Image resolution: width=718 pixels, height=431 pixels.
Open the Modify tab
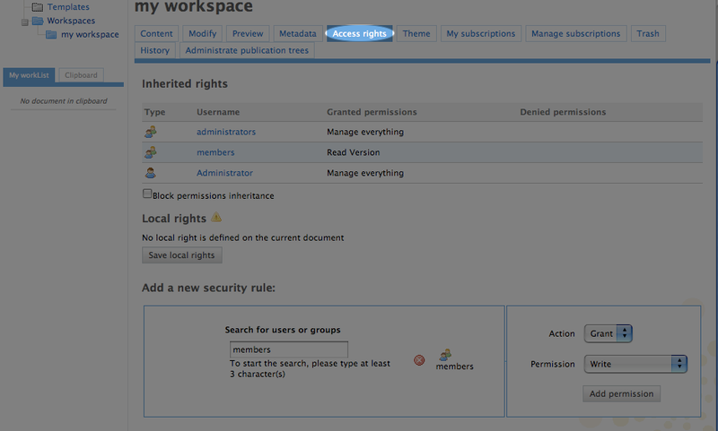point(203,33)
